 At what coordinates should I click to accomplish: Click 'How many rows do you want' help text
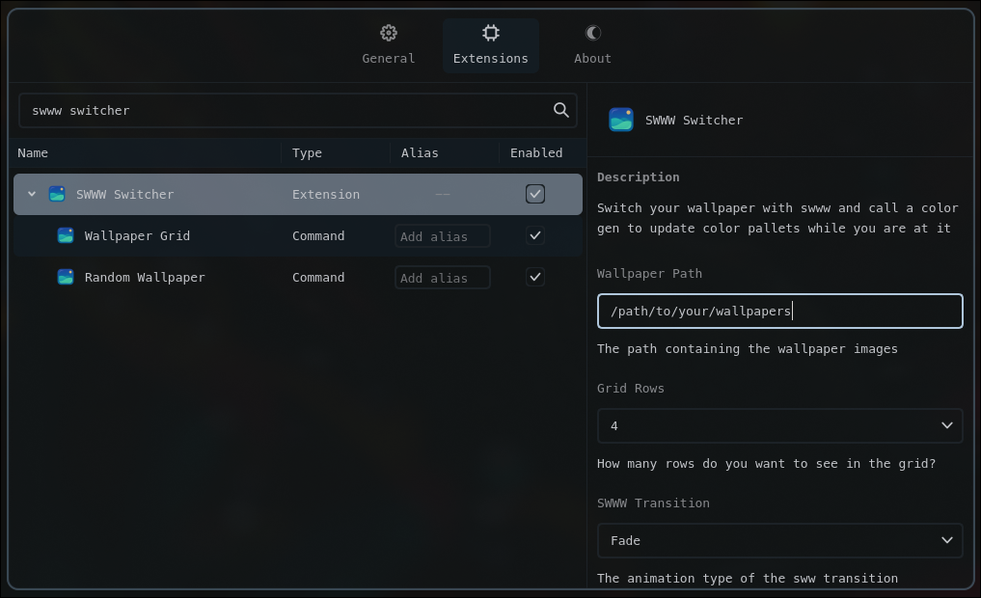[767, 464]
